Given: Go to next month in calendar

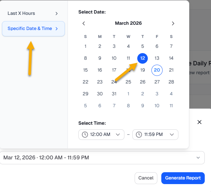Looking at the screenshot, I should [173, 23].
